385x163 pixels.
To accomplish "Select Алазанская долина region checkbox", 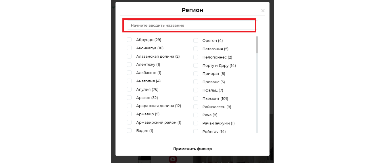I will pyautogui.click(x=129, y=56).
